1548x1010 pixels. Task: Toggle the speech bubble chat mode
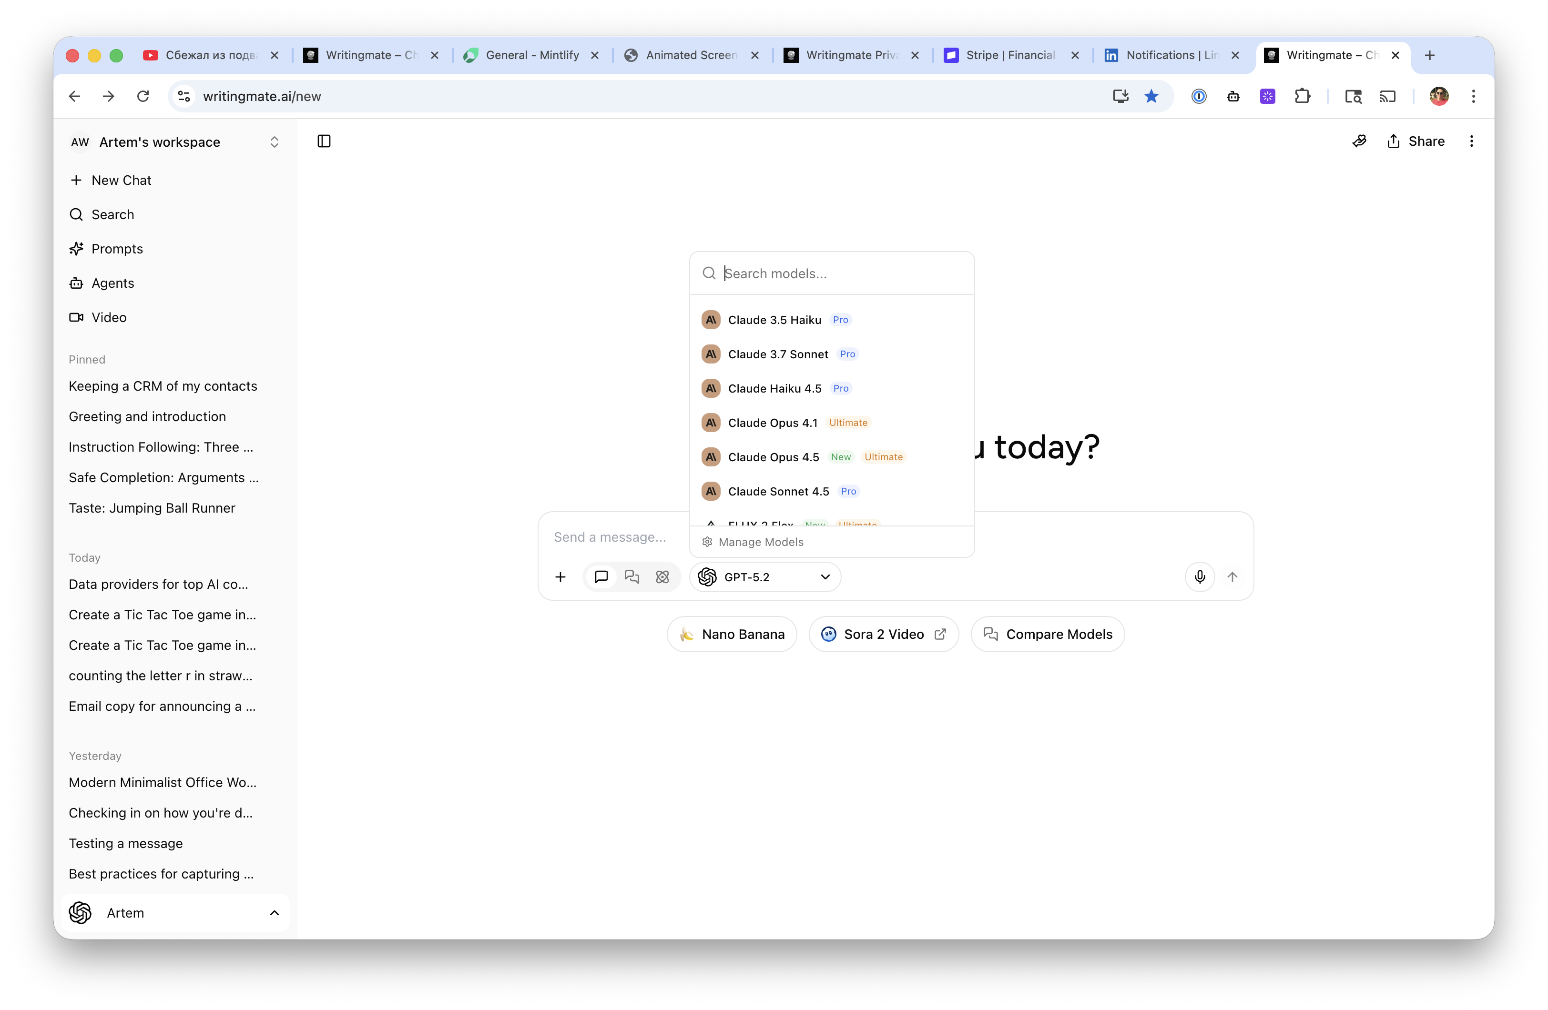601,577
